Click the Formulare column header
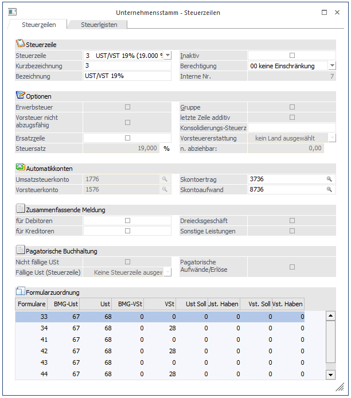 (x=30, y=304)
